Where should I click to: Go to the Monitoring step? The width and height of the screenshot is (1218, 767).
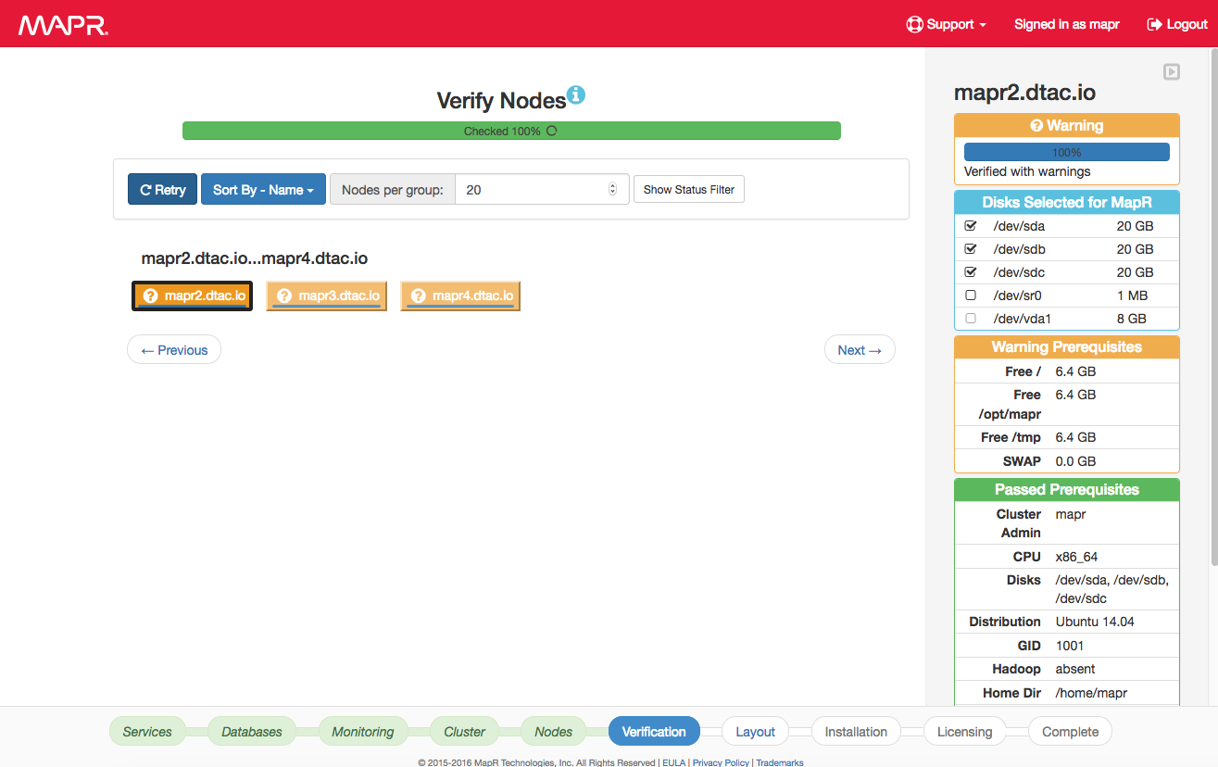[x=362, y=731]
